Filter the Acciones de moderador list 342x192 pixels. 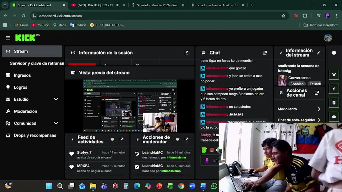[177, 139]
